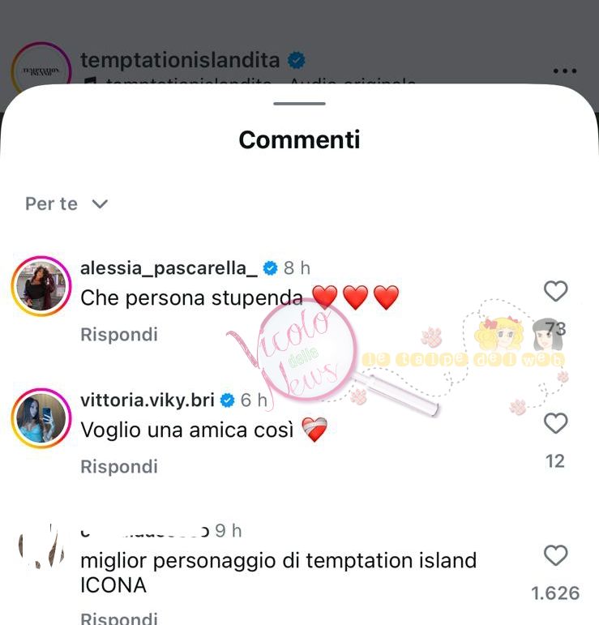Open the temptationislandita username link

point(180,61)
